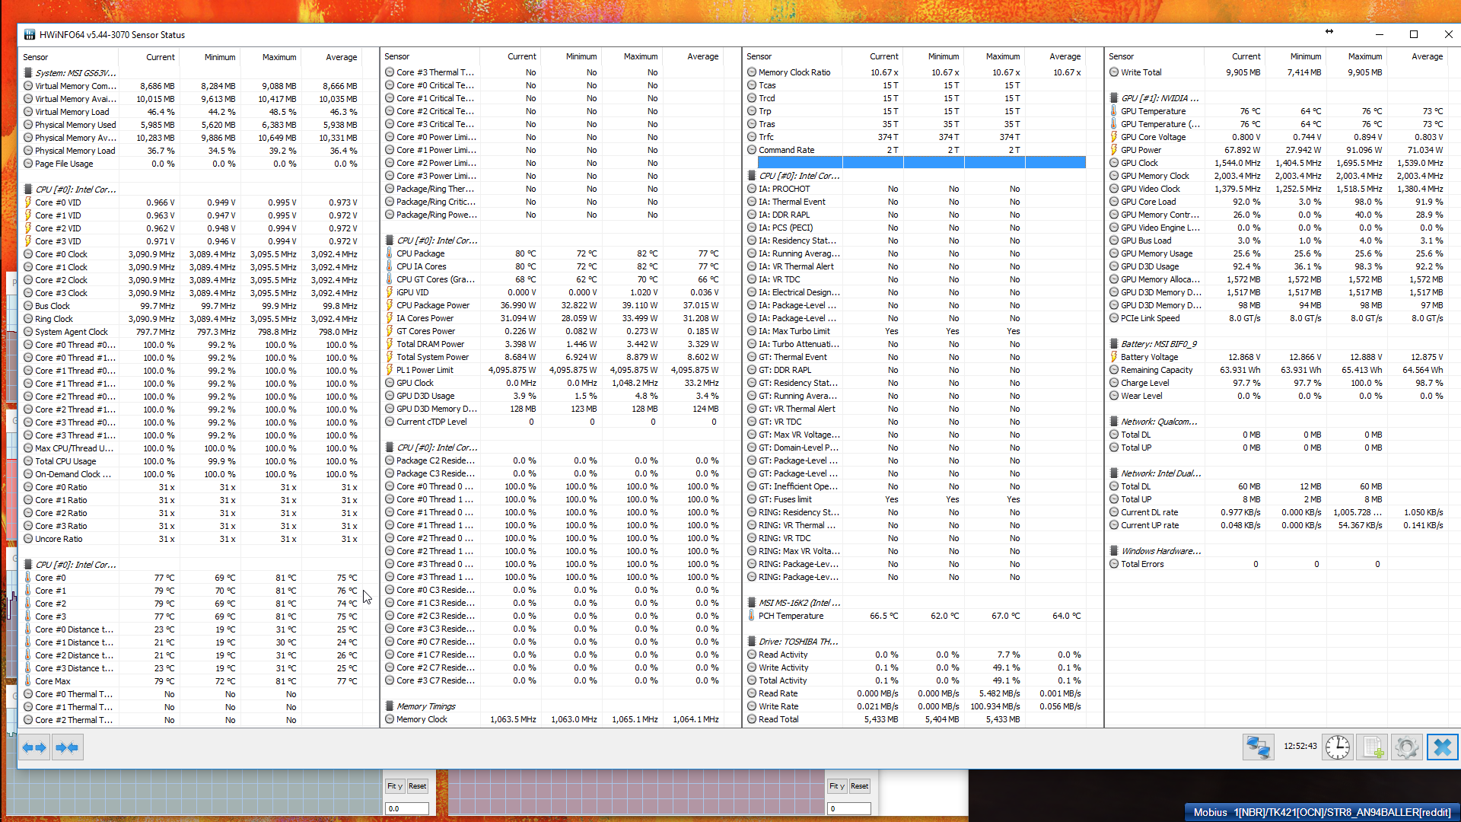Viewport: 1461px width, 822px height.
Task: Select the On-Demand Clock row
Action: point(192,474)
